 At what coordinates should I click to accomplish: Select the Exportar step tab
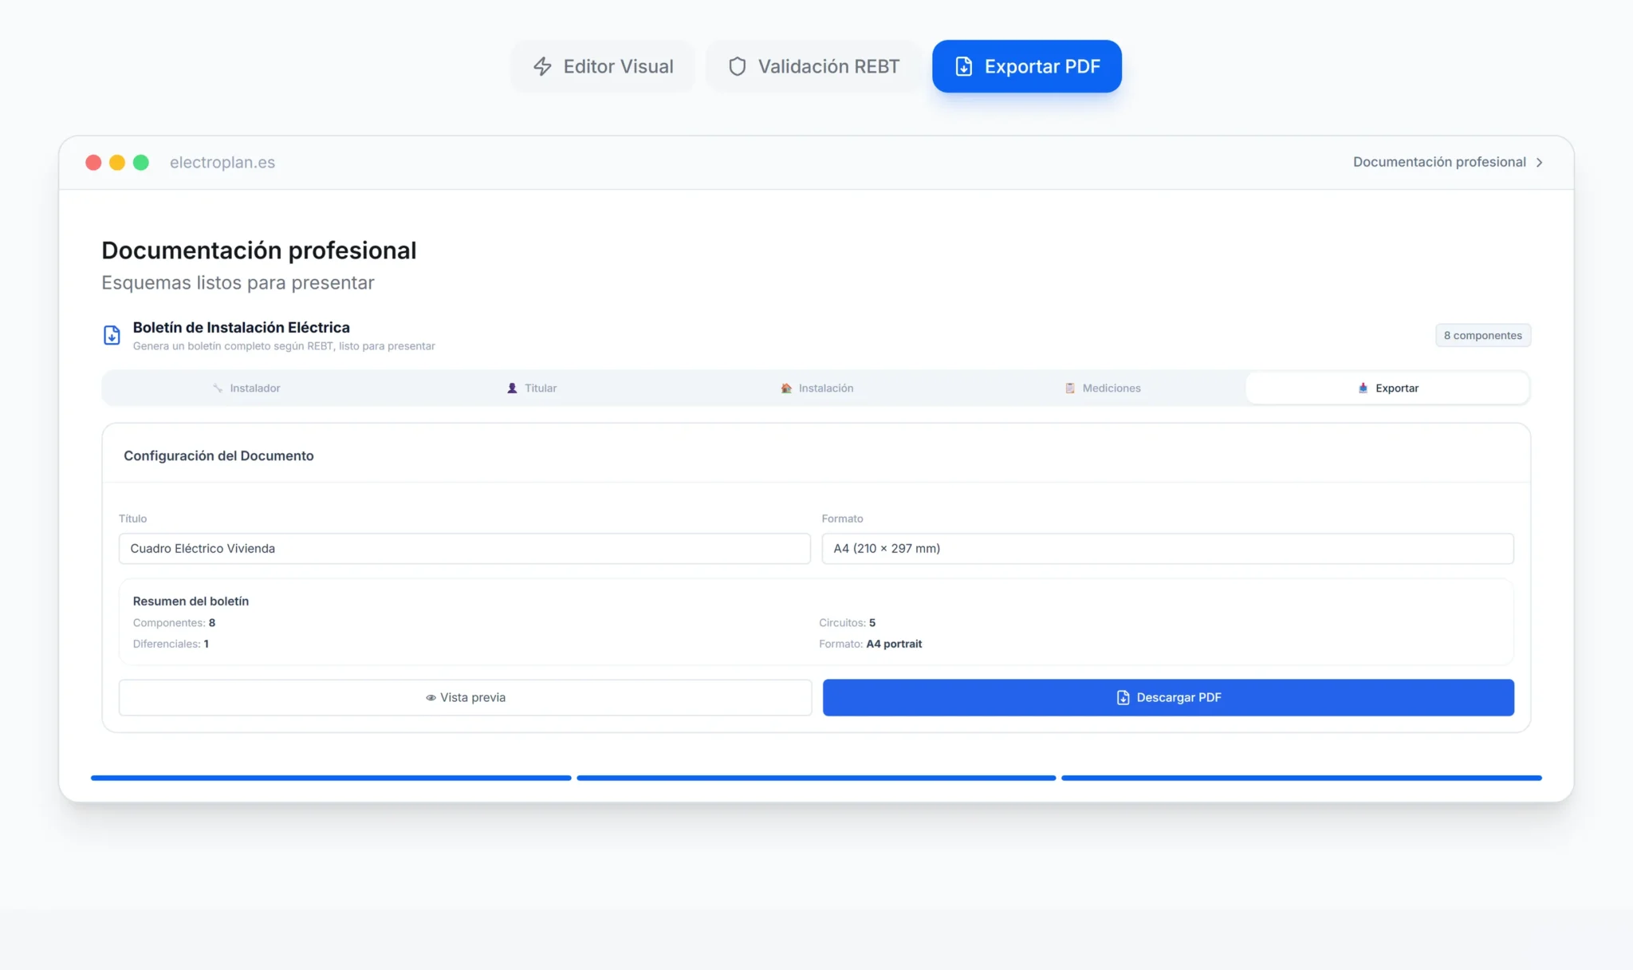(x=1387, y=388)
